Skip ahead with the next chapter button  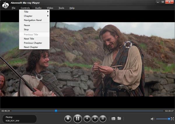coord(95,119)
